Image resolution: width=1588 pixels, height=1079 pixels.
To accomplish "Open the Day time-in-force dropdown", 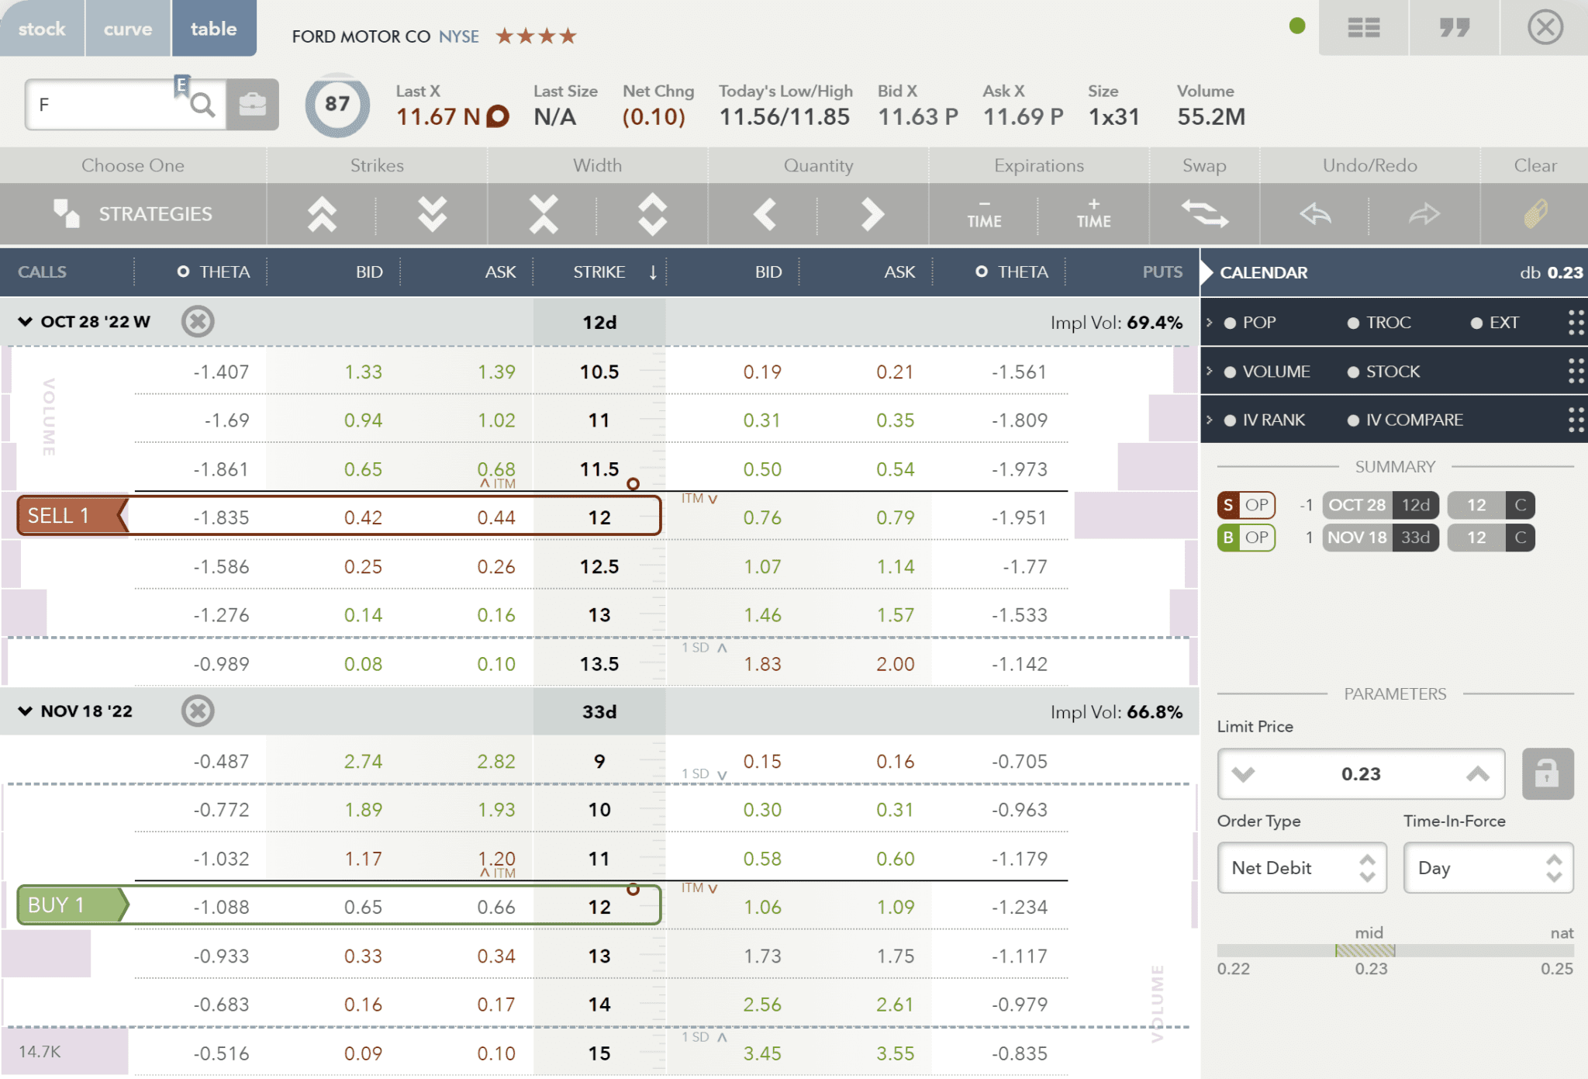I will point(1488,868).
